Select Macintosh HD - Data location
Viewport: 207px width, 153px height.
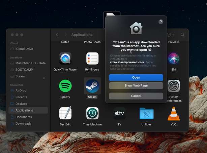(28, 63)
